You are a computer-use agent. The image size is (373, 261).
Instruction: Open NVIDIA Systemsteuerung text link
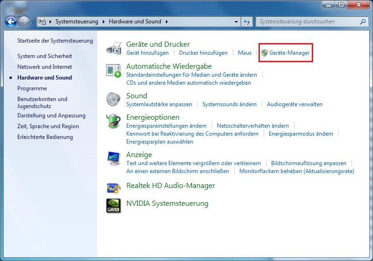click(167, 203)
